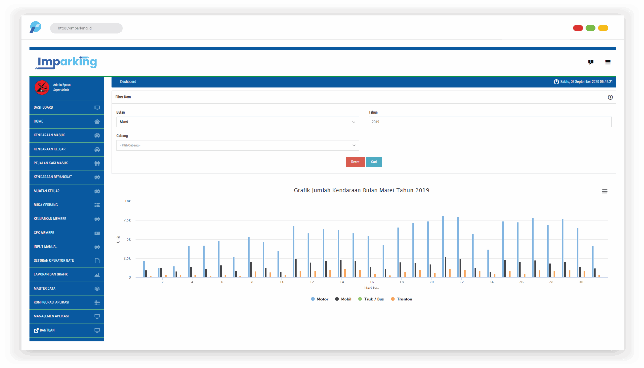
Task: Click the Admin Epass avatar picture
Action: [42, 87]
